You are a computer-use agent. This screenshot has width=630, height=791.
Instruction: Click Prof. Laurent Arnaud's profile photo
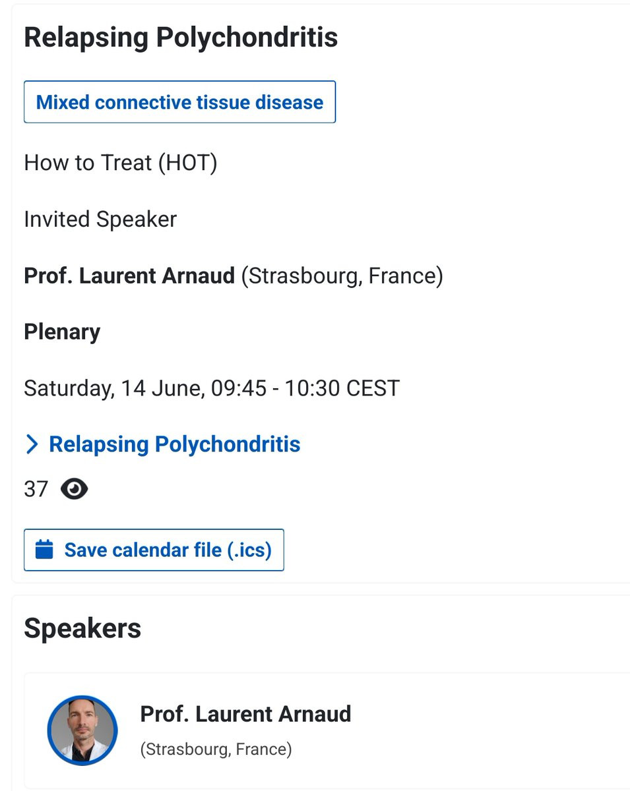tap(82, 730)
